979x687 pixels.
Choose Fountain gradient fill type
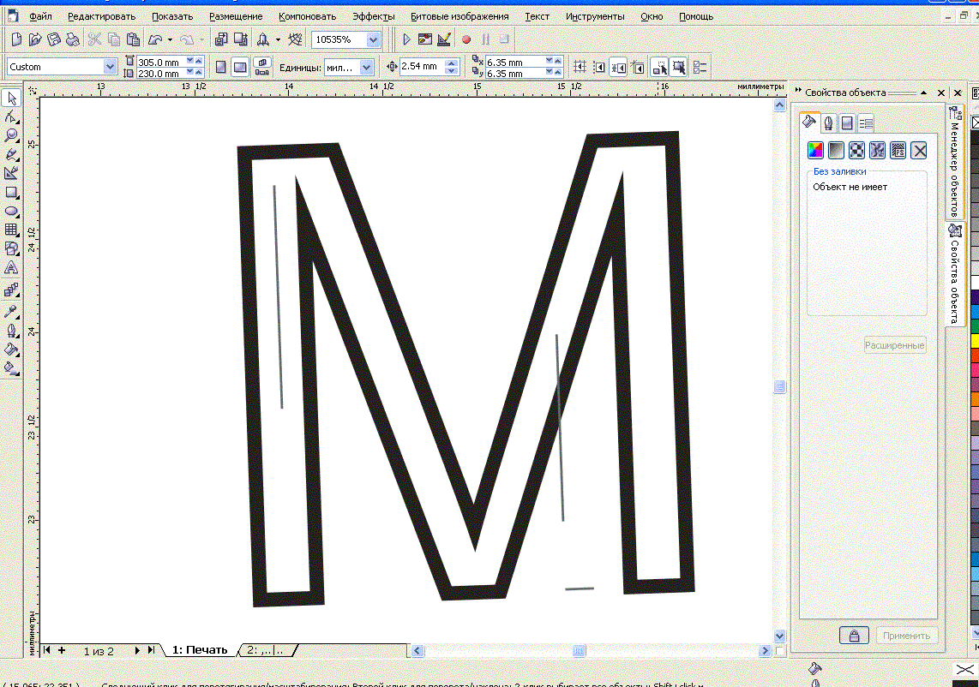click(836, 151)
